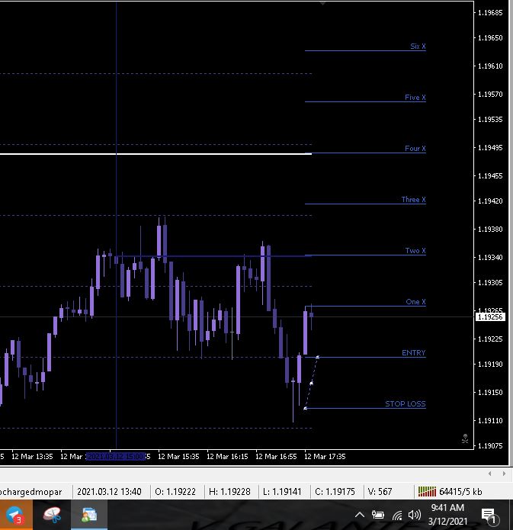Click the connection status bars icon
This screenshot has height=530, width=513.
pyautogui.click(x=427, y=491)
